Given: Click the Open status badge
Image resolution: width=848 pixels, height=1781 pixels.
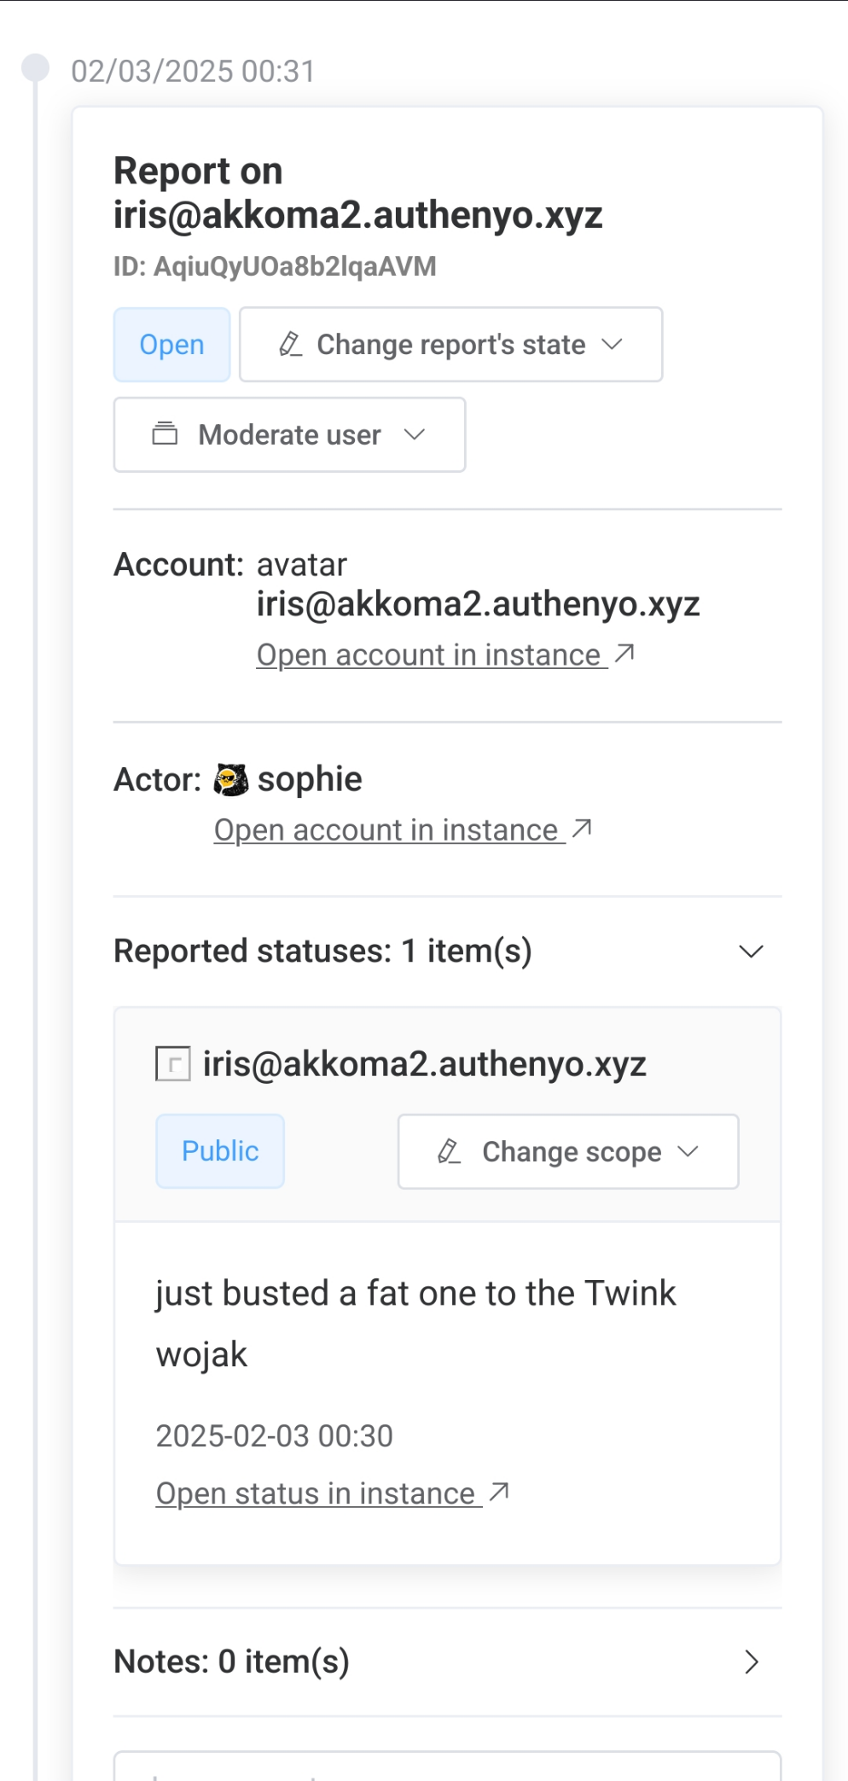Looking at the screenshot, I should pos(172,345).
